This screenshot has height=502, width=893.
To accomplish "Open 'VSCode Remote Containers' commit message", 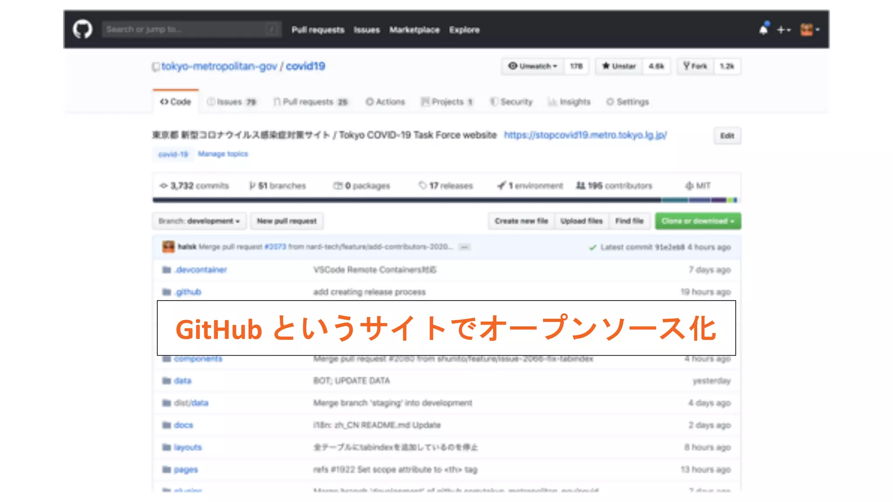I will (x=375, y=270).
